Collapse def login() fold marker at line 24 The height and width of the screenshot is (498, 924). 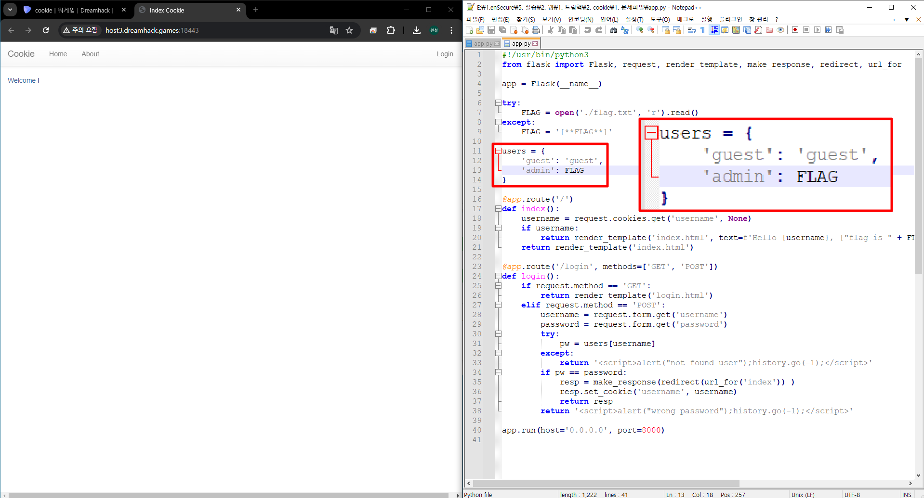point(498,276)
